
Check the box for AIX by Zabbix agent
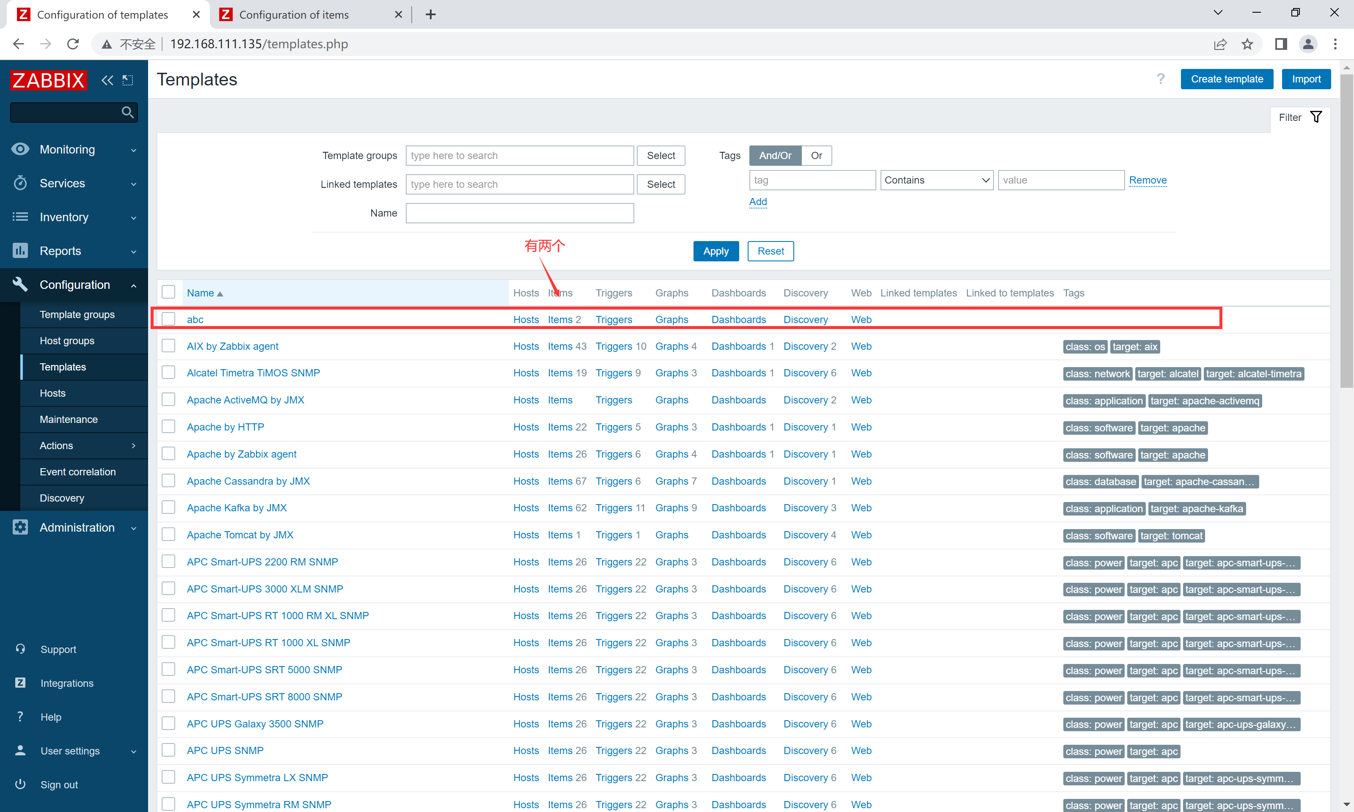[x=168, y=346]
